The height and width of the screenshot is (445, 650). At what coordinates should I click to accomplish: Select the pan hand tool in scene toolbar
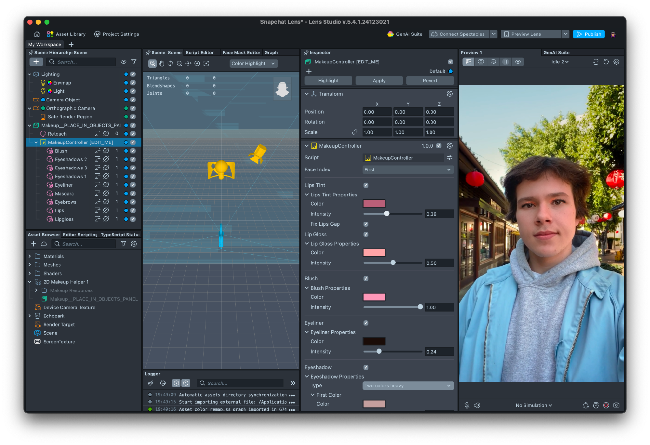[x=161, y=63]
